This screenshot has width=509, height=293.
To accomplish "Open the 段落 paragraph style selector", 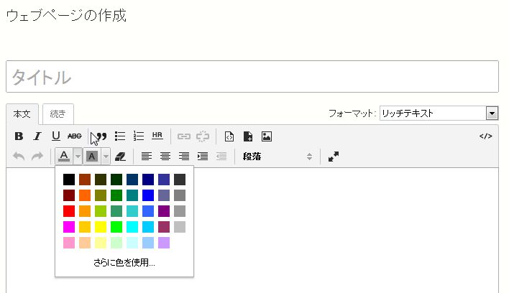I will (278, 157).
